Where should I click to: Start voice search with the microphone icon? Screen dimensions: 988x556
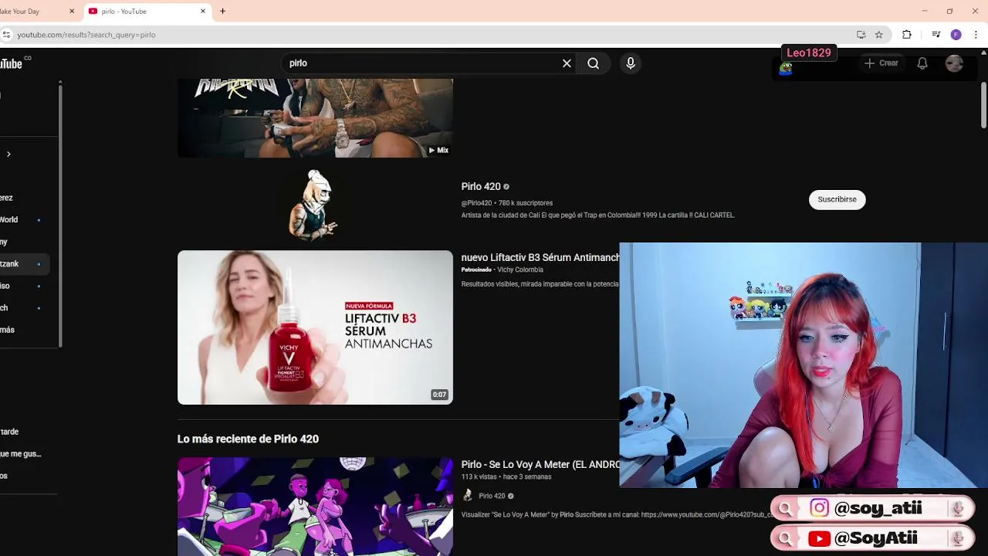click(x=631, y=63)
